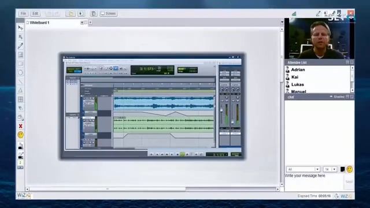370x208 pixels.
Task: Open the chat Enabled dropdown
Action: point(337,96)
